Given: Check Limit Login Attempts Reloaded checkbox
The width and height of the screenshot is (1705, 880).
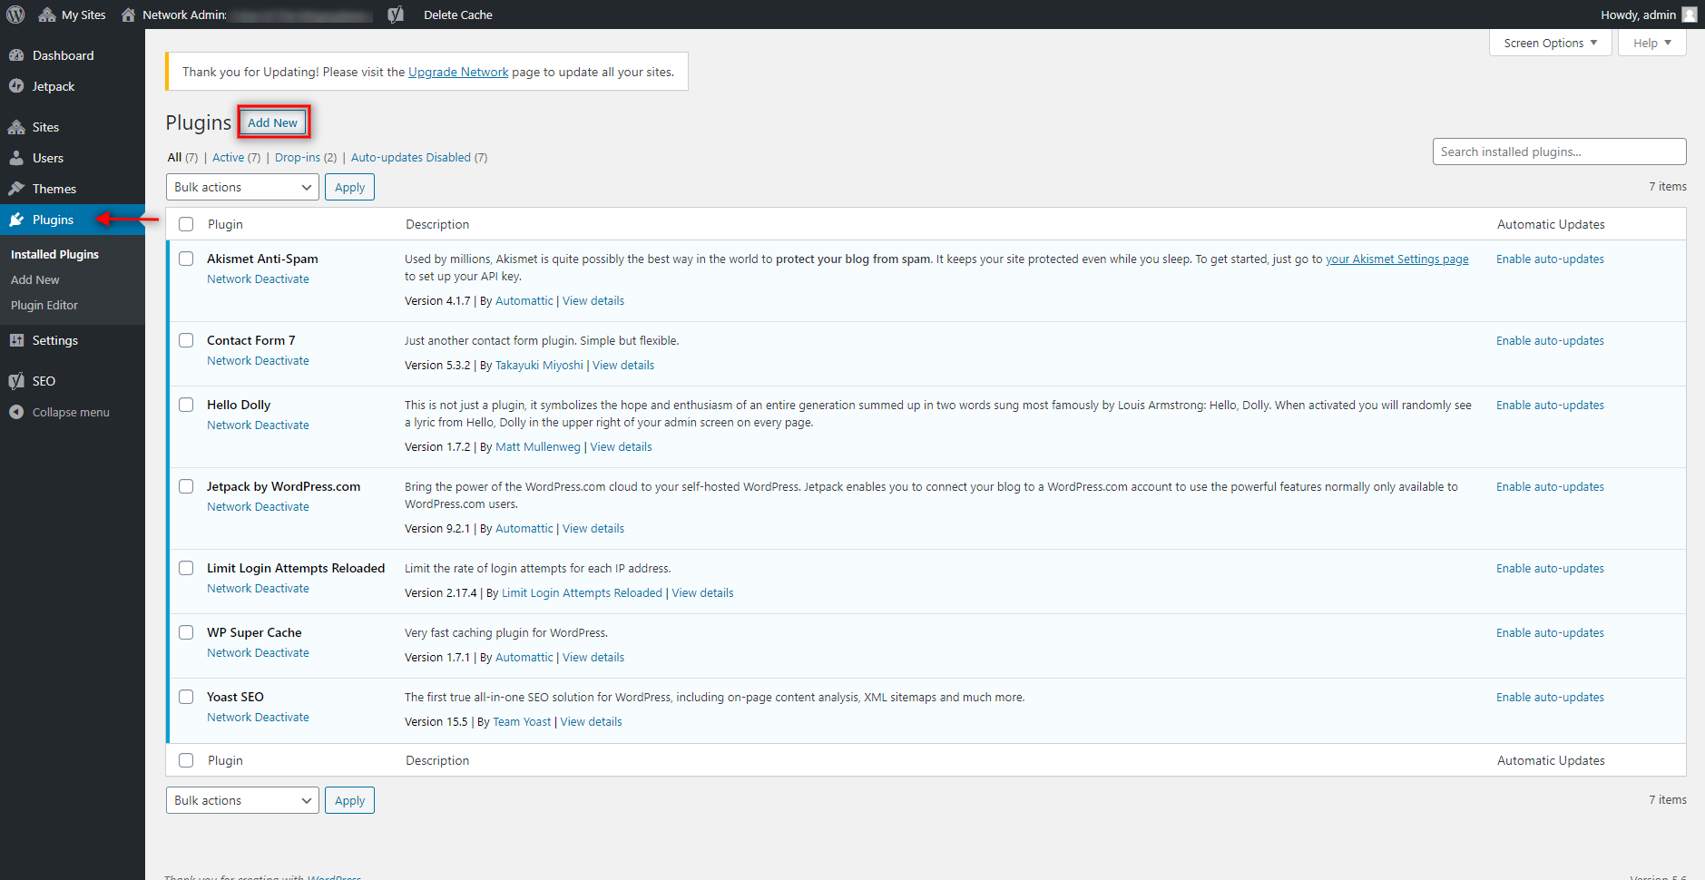Looking at the screenshot, I should tap(186, 568).
